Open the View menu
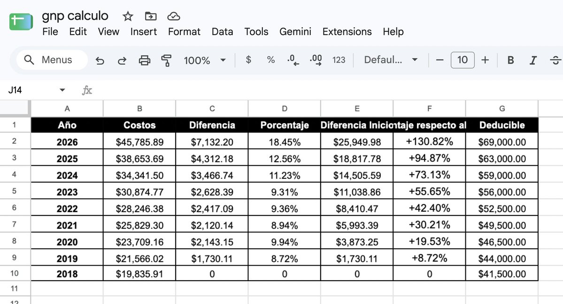The width and height of the screenshot is (563, 304). (108, 31)
